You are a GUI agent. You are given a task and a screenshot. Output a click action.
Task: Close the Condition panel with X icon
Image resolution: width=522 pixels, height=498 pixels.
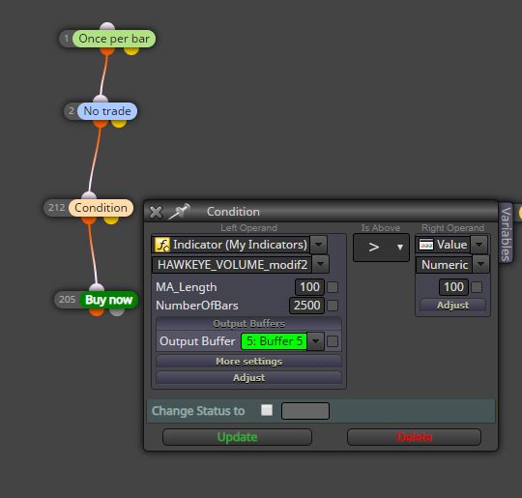[156, 212]
